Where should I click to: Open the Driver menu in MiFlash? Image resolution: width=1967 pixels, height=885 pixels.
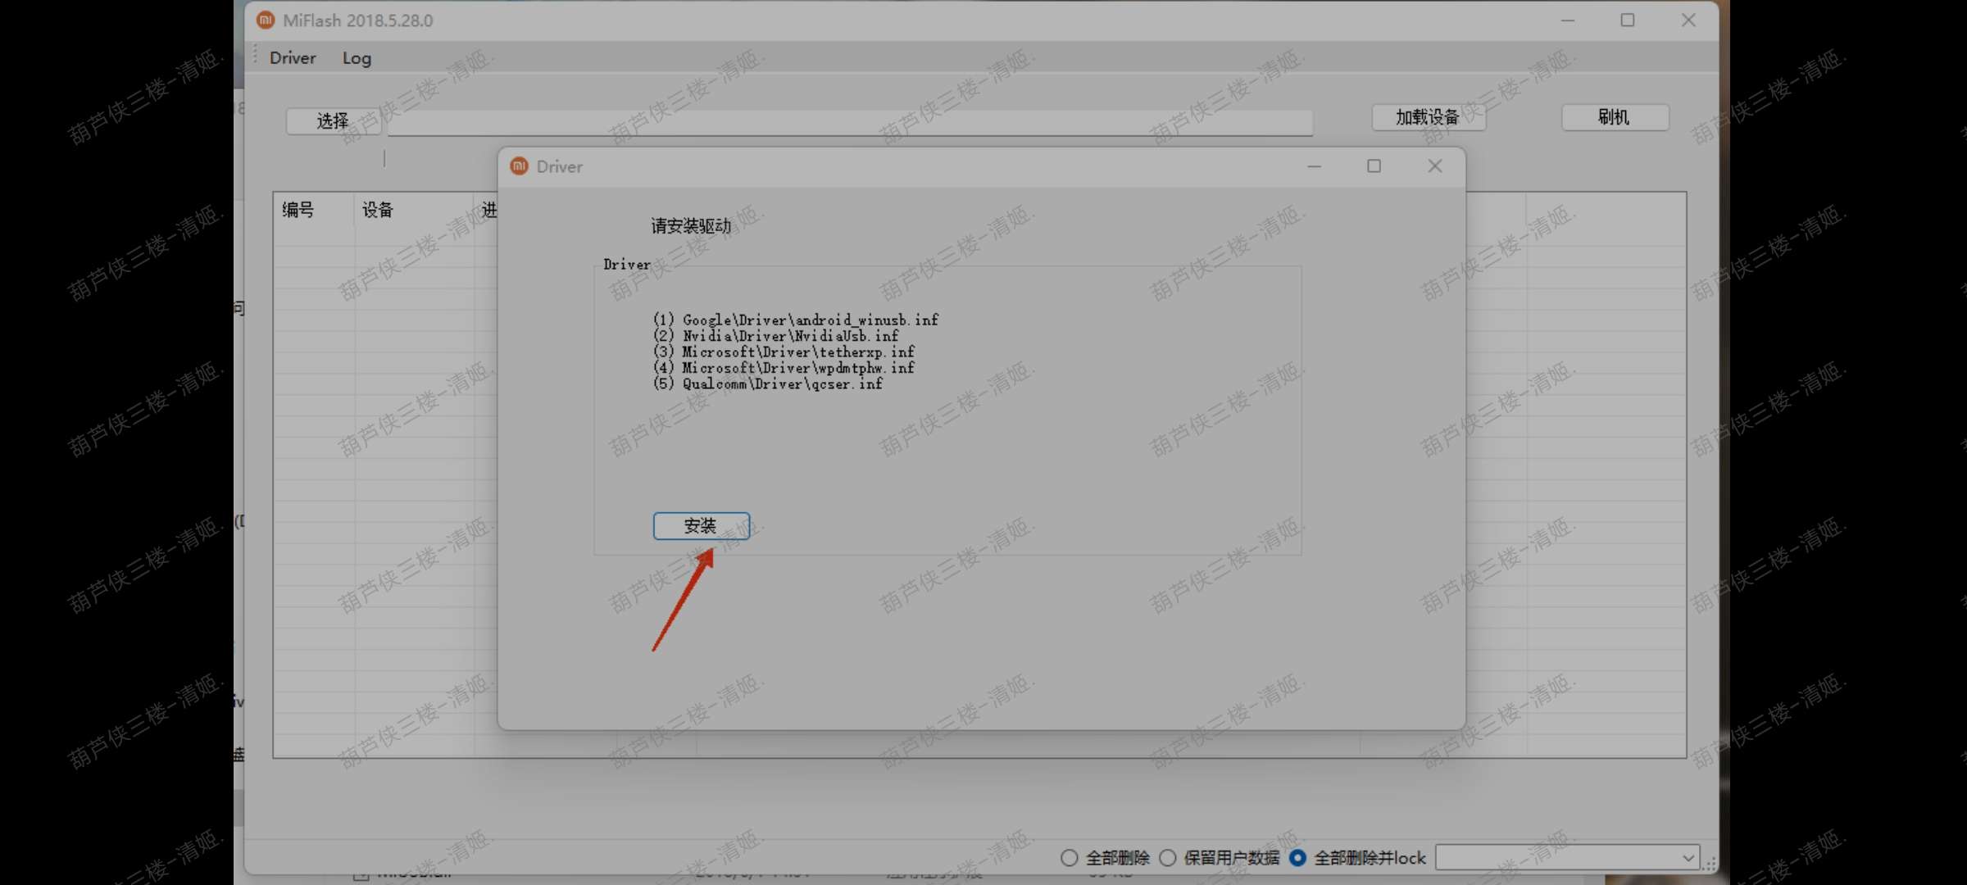(x=293, y=58)
